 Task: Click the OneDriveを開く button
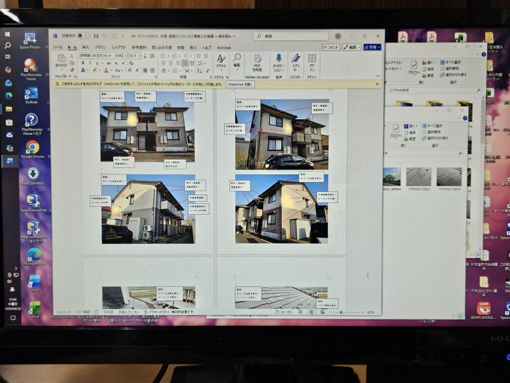coord(240,84)
